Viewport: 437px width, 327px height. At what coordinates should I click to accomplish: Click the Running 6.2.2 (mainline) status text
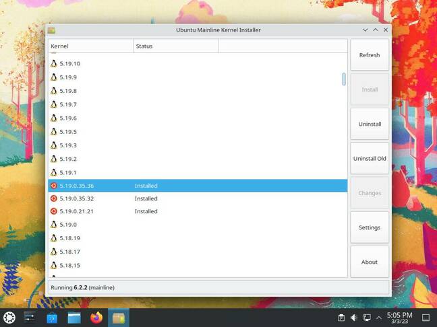click(82, 287)
